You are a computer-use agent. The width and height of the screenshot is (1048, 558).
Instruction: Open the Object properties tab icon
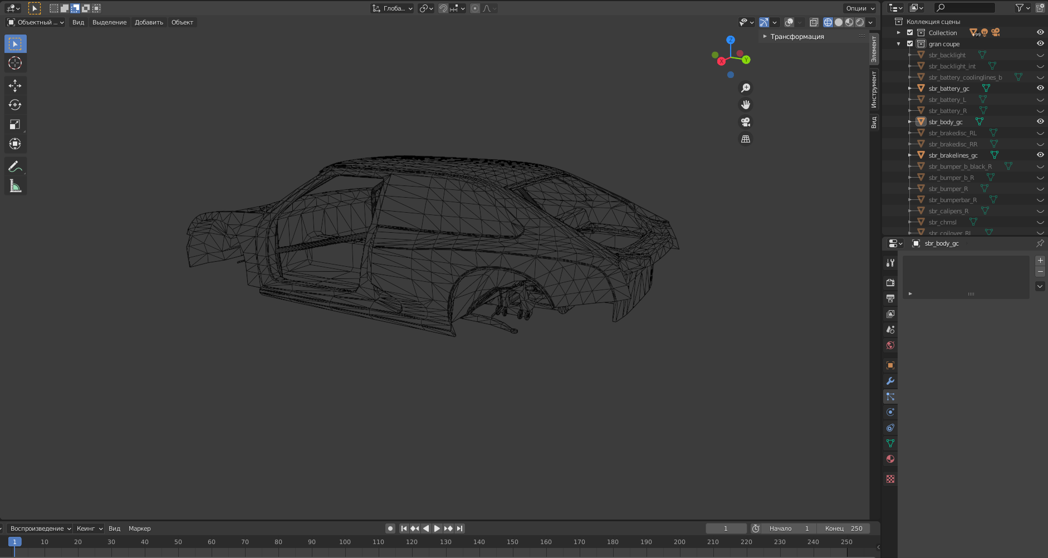(890, 365)
